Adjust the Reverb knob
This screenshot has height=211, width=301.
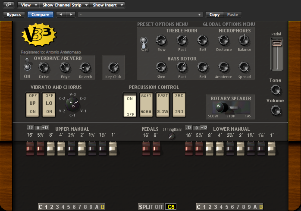point(85,67)
